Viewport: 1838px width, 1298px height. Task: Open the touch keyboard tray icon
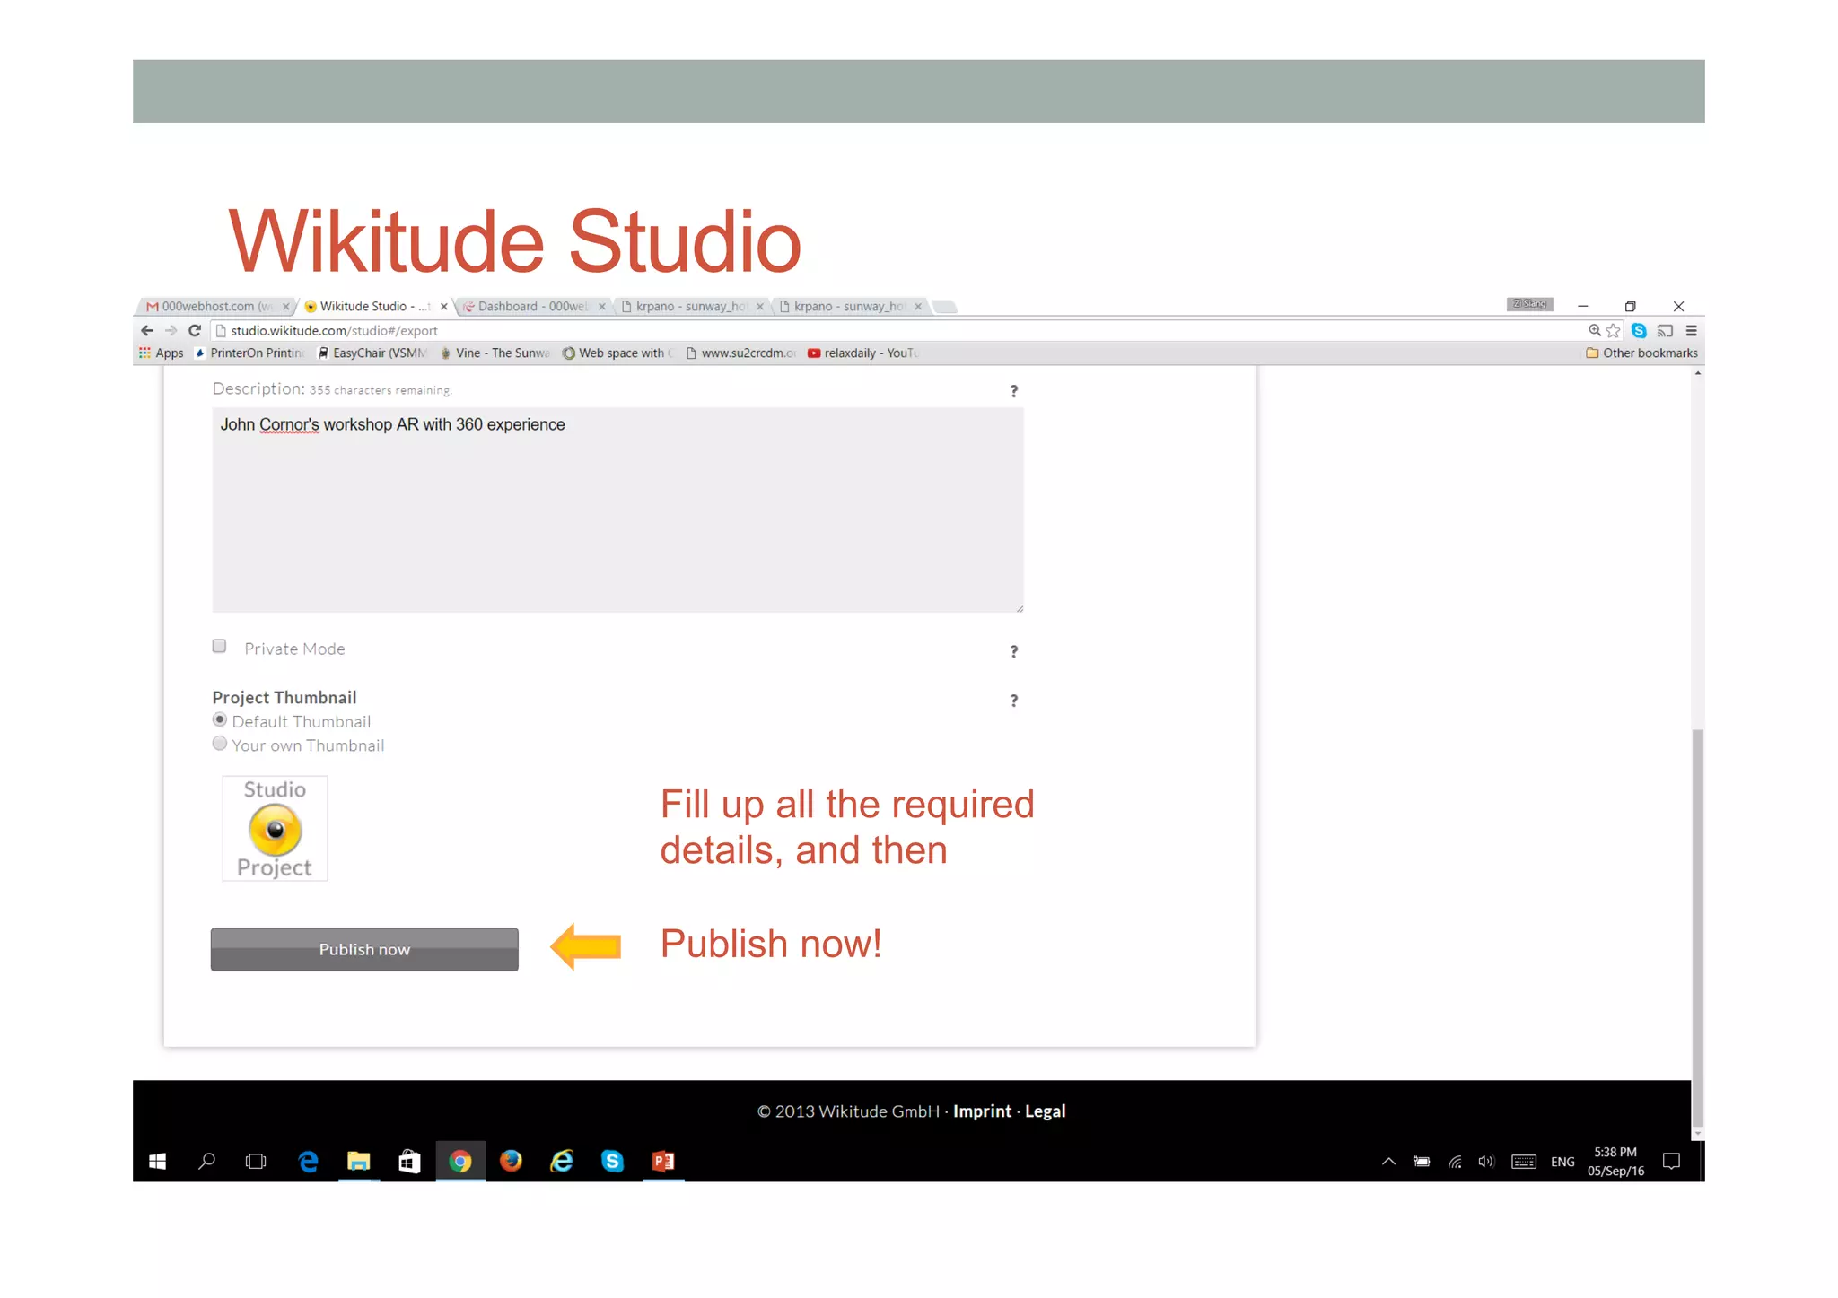pyautogui.click(x=1524, y=1162)
